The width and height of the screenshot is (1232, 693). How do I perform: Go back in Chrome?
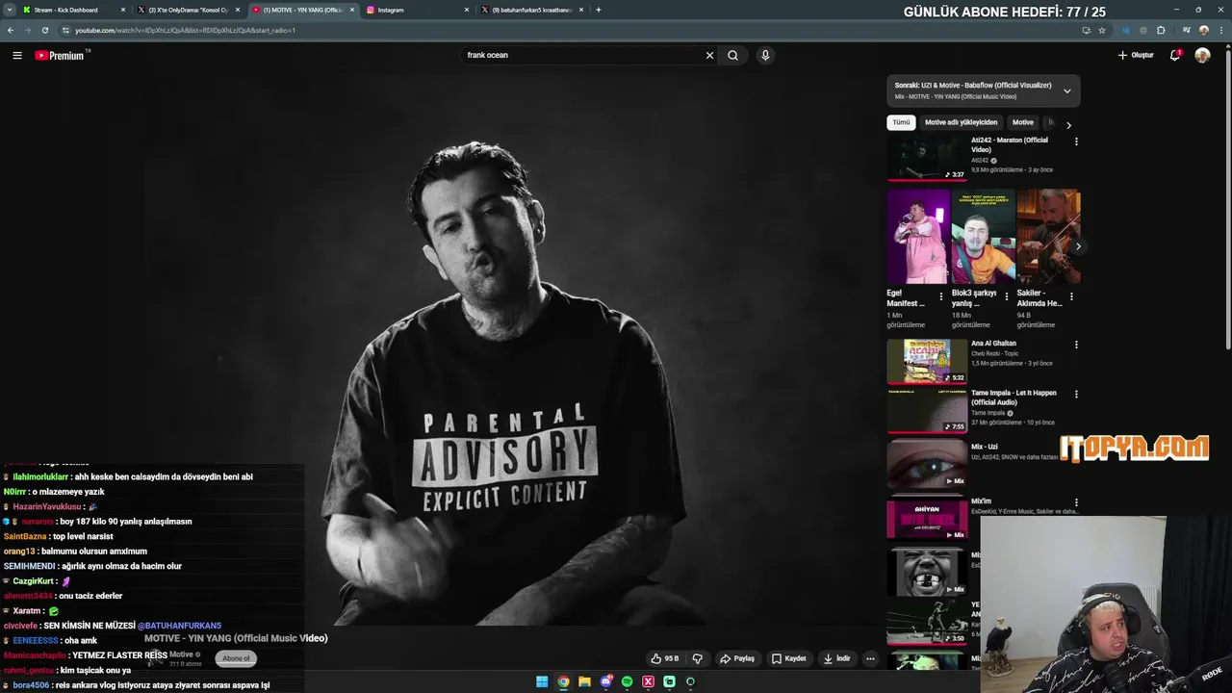click(x=11, y=30)
